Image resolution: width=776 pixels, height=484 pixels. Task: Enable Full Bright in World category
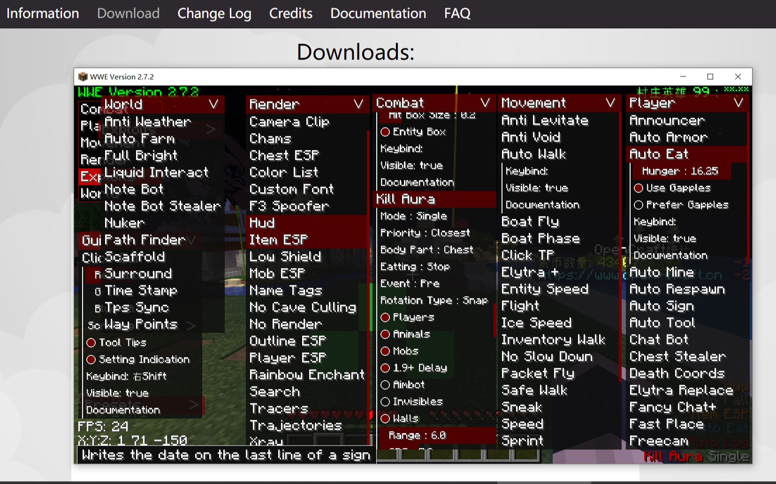point(141,155)
